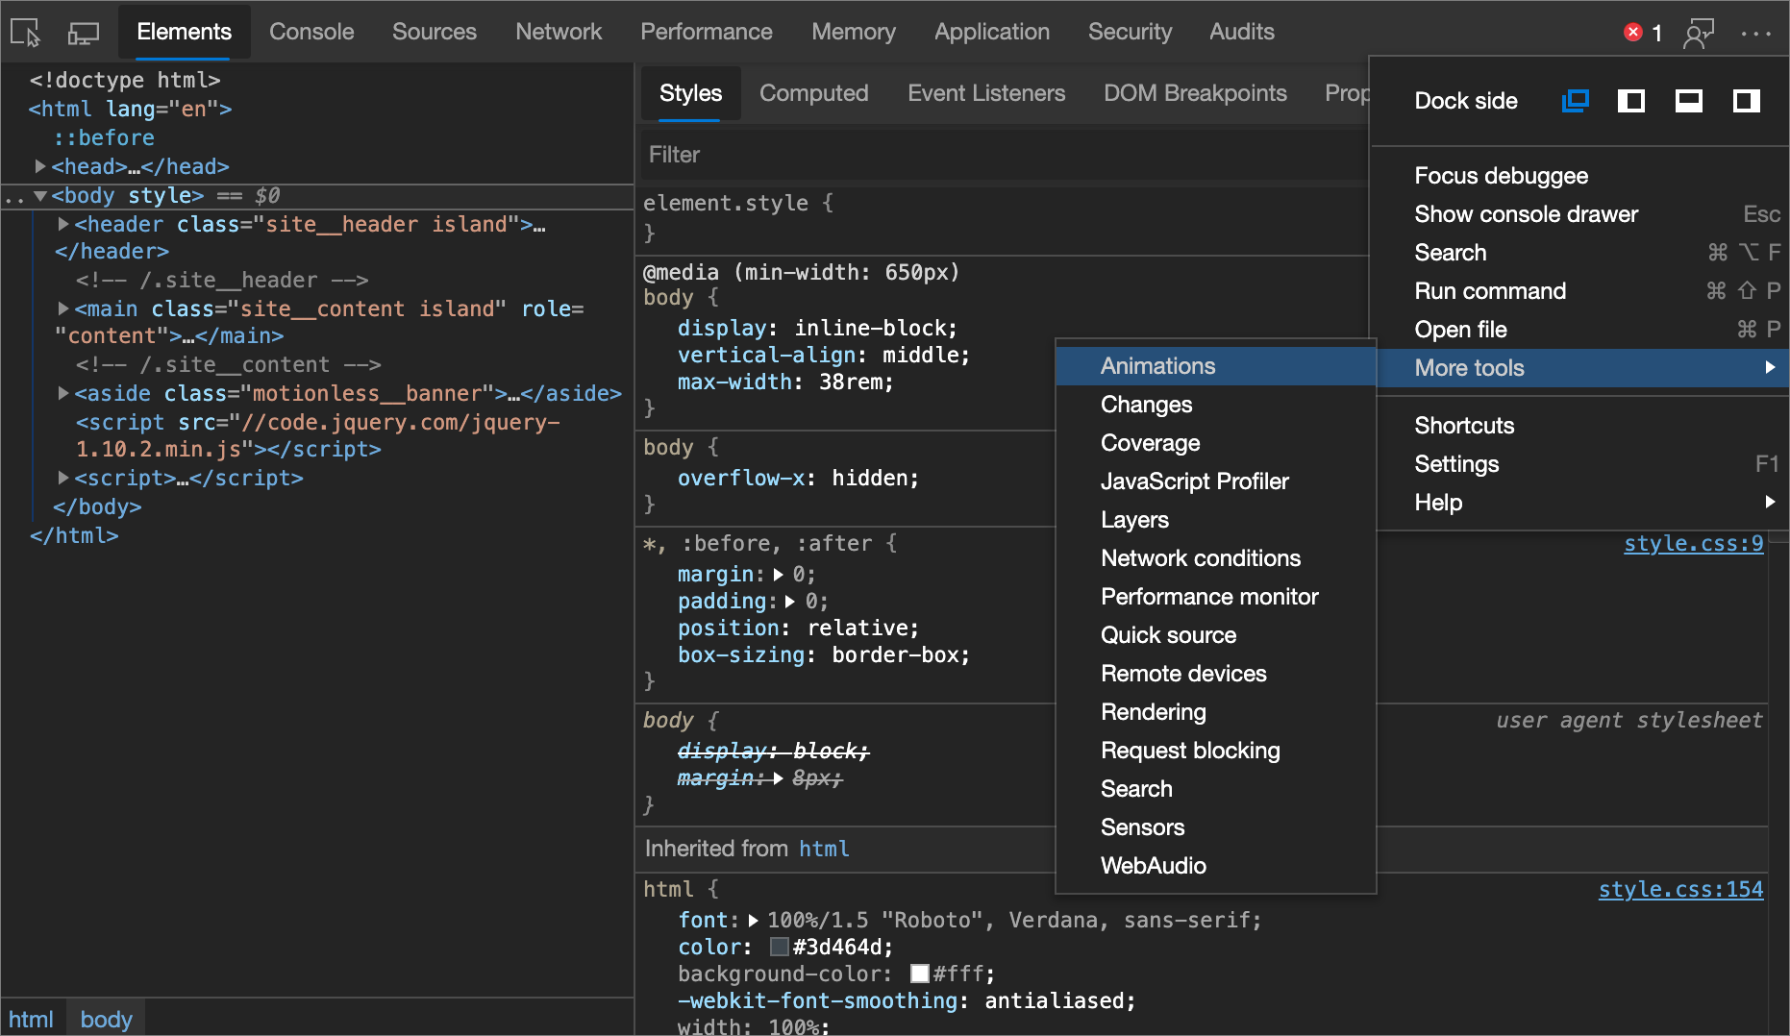Screen dimensions: 1790x1036
Task: Click the #3d464d color swatch
Action: (780, 948)
